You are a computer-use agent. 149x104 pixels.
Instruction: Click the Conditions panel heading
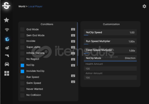[47, 24]
